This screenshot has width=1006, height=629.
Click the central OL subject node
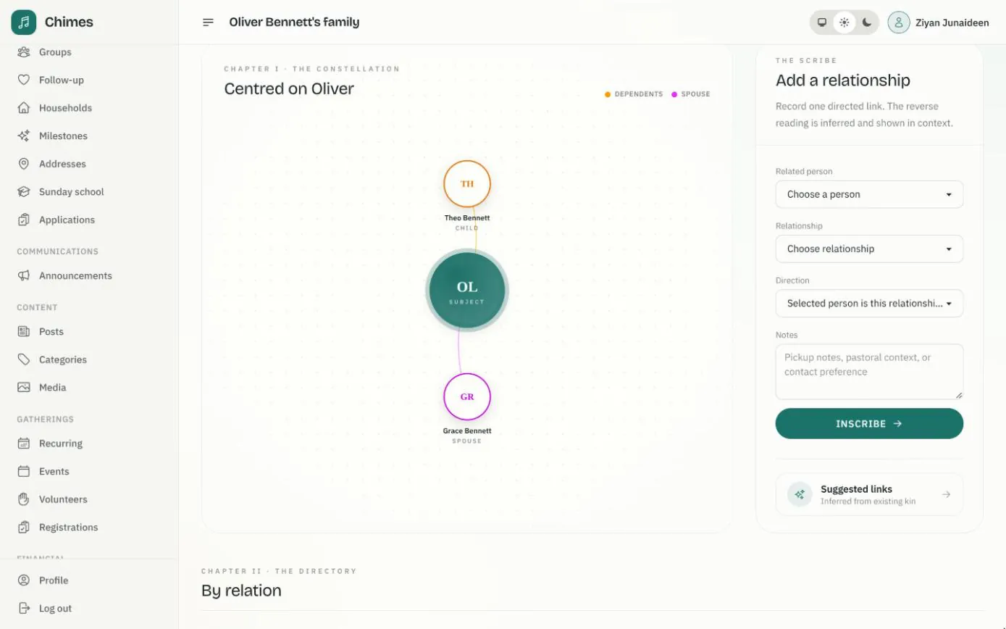point(467,291)
